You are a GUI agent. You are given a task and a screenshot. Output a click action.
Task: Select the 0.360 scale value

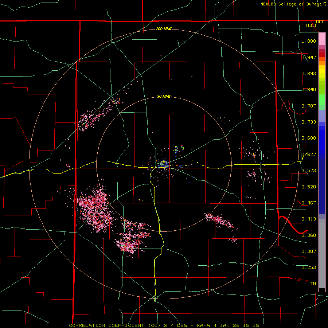[309, 235]
